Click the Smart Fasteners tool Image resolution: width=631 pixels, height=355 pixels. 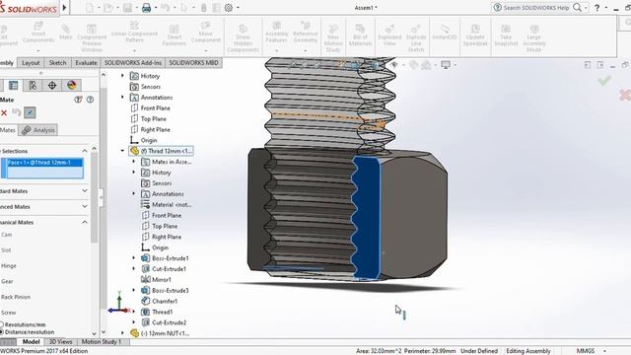175,35
